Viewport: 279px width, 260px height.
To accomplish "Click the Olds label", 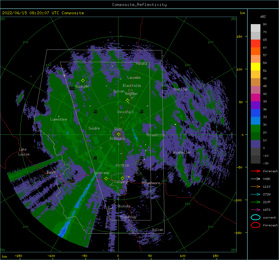I will coord(118,129).
